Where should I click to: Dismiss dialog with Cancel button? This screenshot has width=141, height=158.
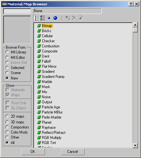click(73, 152)
